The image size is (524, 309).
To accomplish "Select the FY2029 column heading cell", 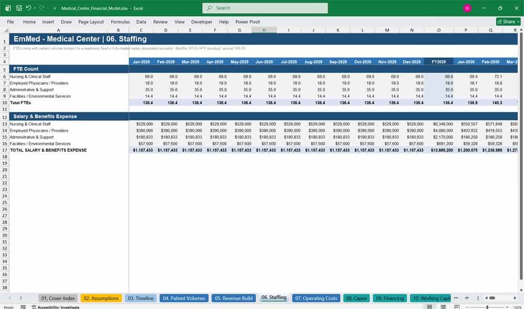I will [x=439, y=62].
